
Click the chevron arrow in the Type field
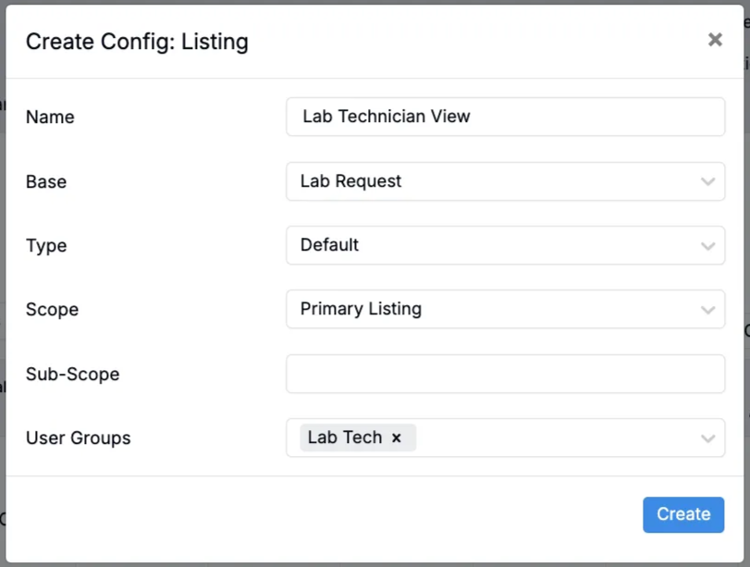click(707, 246)
